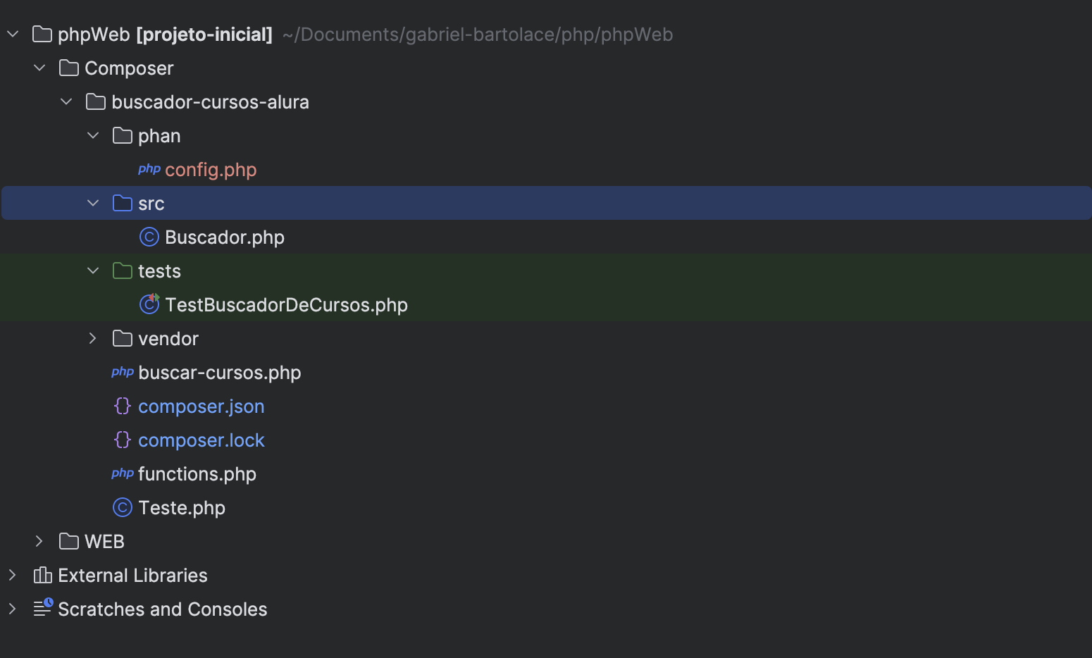Collapse the phpWeb project root chevron

point(13,34)
